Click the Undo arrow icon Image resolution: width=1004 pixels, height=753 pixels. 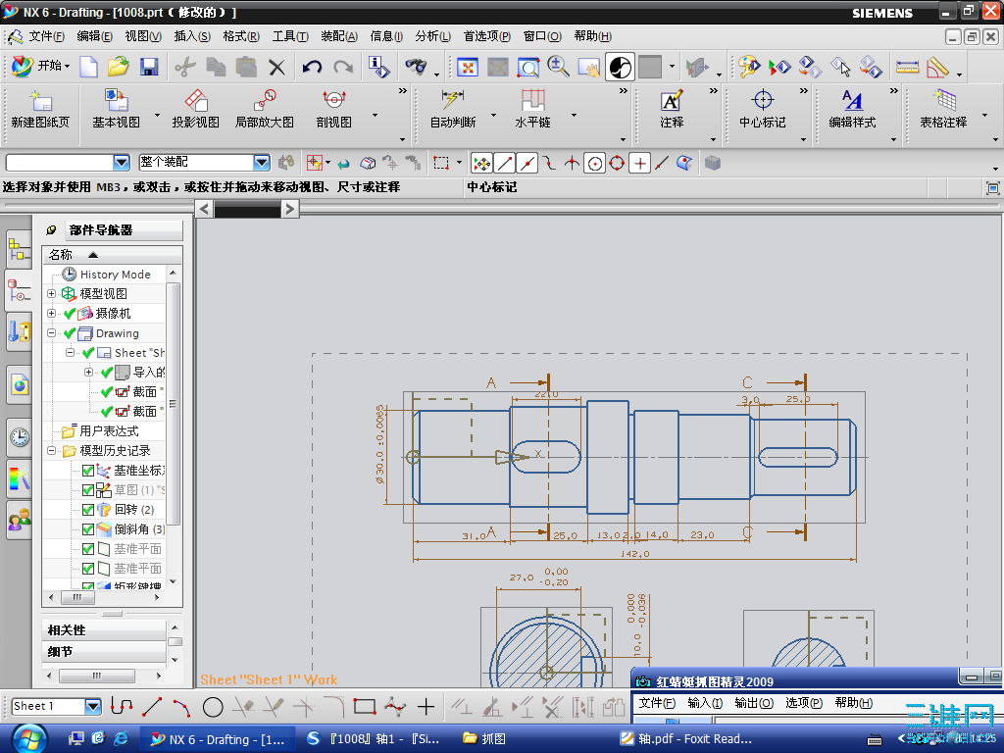click(x=312, y=67)
